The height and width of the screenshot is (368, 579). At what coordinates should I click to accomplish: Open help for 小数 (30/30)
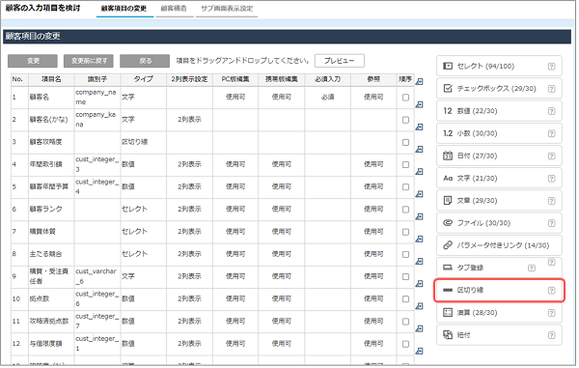click(551, 133)
